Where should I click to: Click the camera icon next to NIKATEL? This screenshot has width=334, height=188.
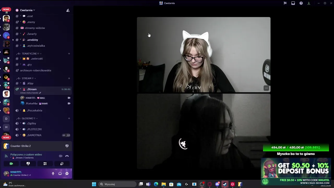point(69,98)
